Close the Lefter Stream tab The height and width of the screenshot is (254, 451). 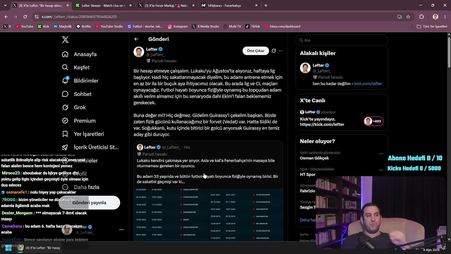[x=130, y=6]
